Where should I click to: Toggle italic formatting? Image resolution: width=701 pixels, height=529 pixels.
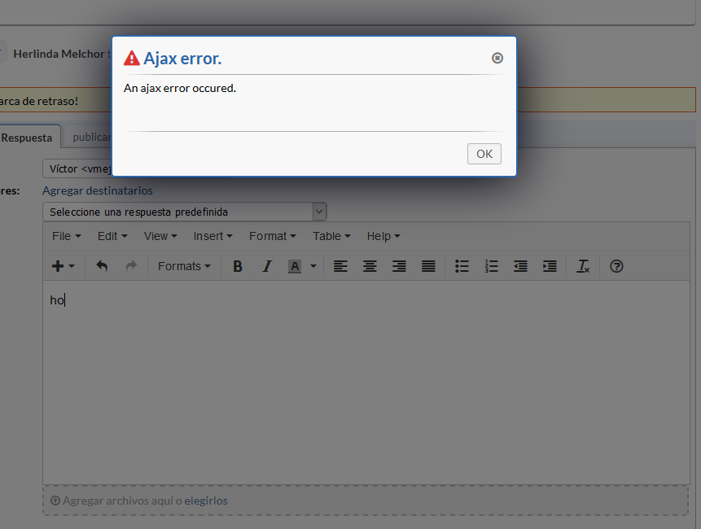(x=267, y=266)
